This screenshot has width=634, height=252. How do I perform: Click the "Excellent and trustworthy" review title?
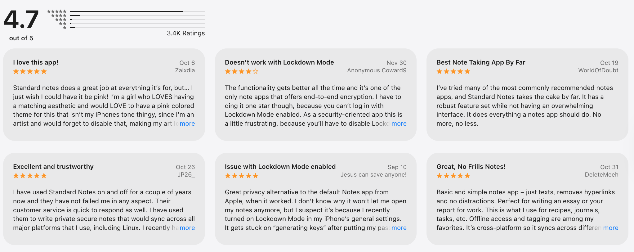coord(53,167)
